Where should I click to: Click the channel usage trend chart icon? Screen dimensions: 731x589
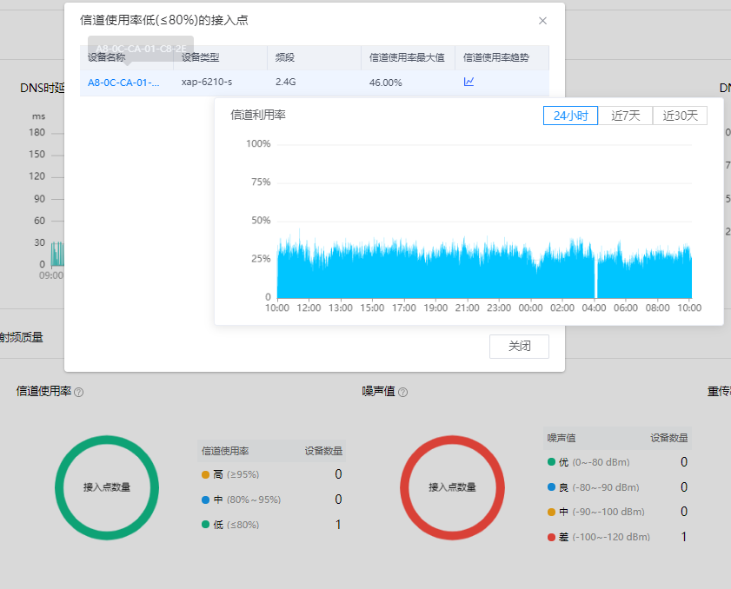tap(469, 83)
